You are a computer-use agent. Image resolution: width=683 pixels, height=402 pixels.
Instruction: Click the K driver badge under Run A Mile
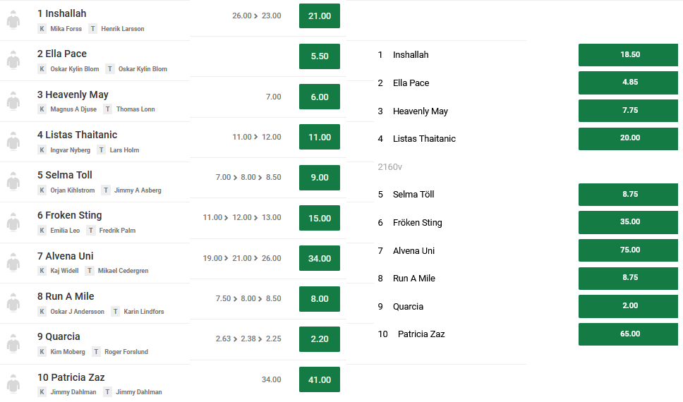pos(42,312)
